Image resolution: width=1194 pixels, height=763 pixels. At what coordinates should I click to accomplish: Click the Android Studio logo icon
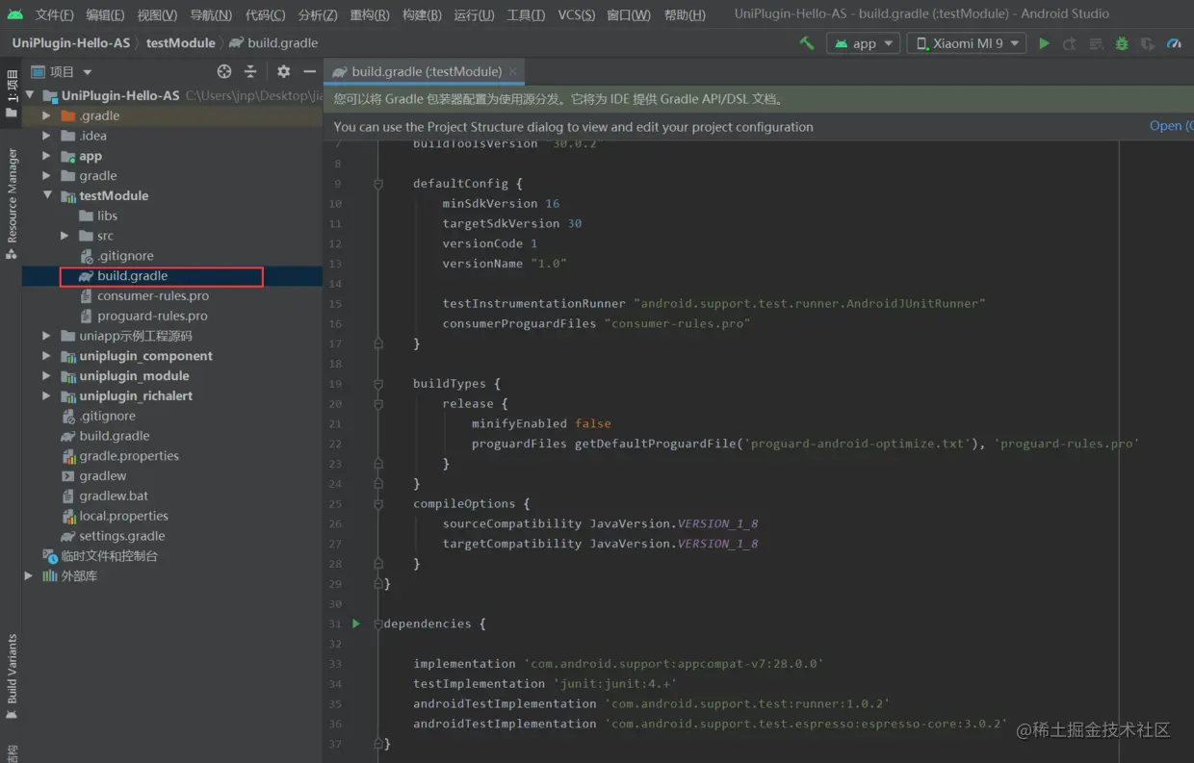[x=14, y=14]
